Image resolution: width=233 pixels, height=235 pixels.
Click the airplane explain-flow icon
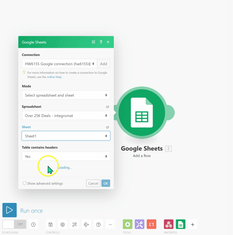click(x=86, y=224)
